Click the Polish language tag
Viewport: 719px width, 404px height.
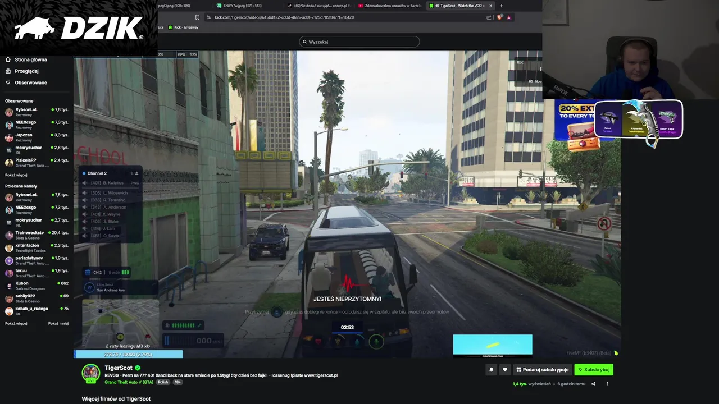(163, 382)
